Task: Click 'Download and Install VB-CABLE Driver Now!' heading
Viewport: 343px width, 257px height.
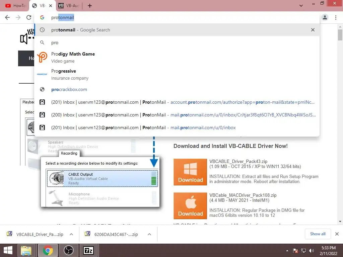Action: coord(230,146)
